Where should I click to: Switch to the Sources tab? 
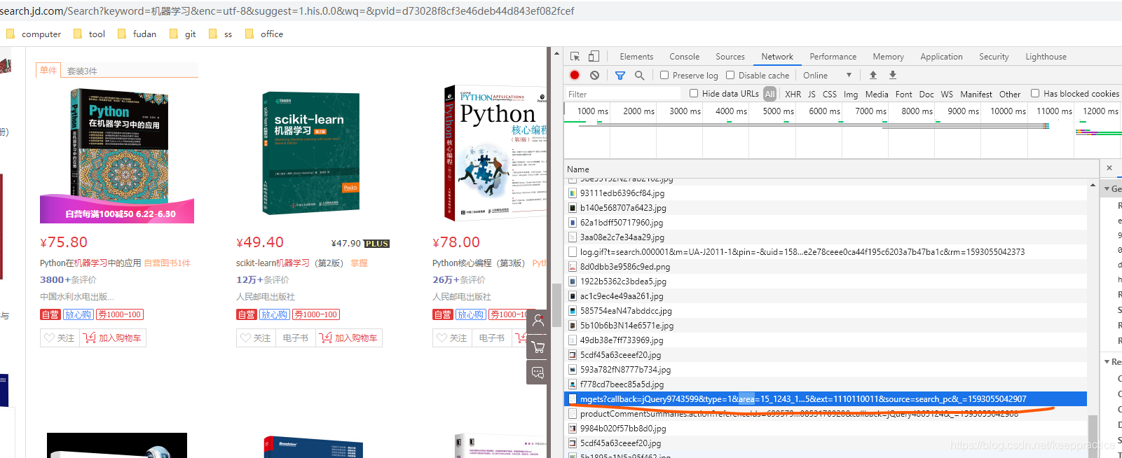pos(730,57)
